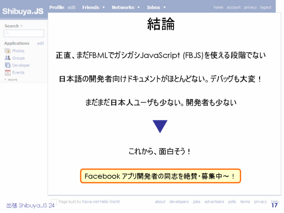Focus the sidebar search field
The image size is (284, 213).
point(24,33)
